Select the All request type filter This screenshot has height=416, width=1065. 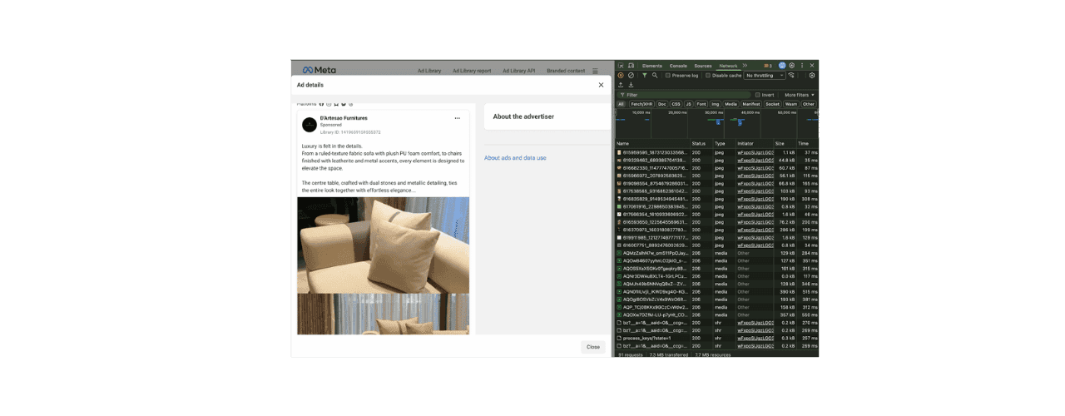[x=621, y=104]
